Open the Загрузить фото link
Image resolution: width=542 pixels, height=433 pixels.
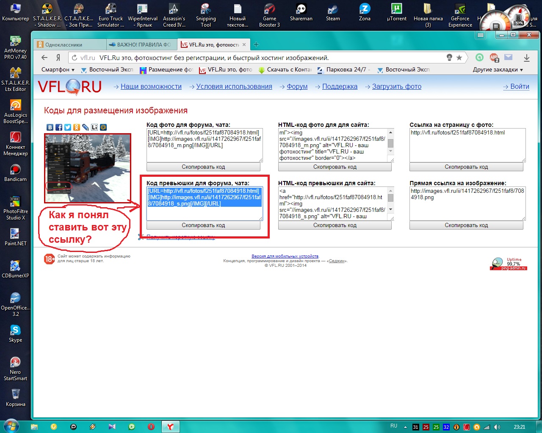click(x=396, y=87)
